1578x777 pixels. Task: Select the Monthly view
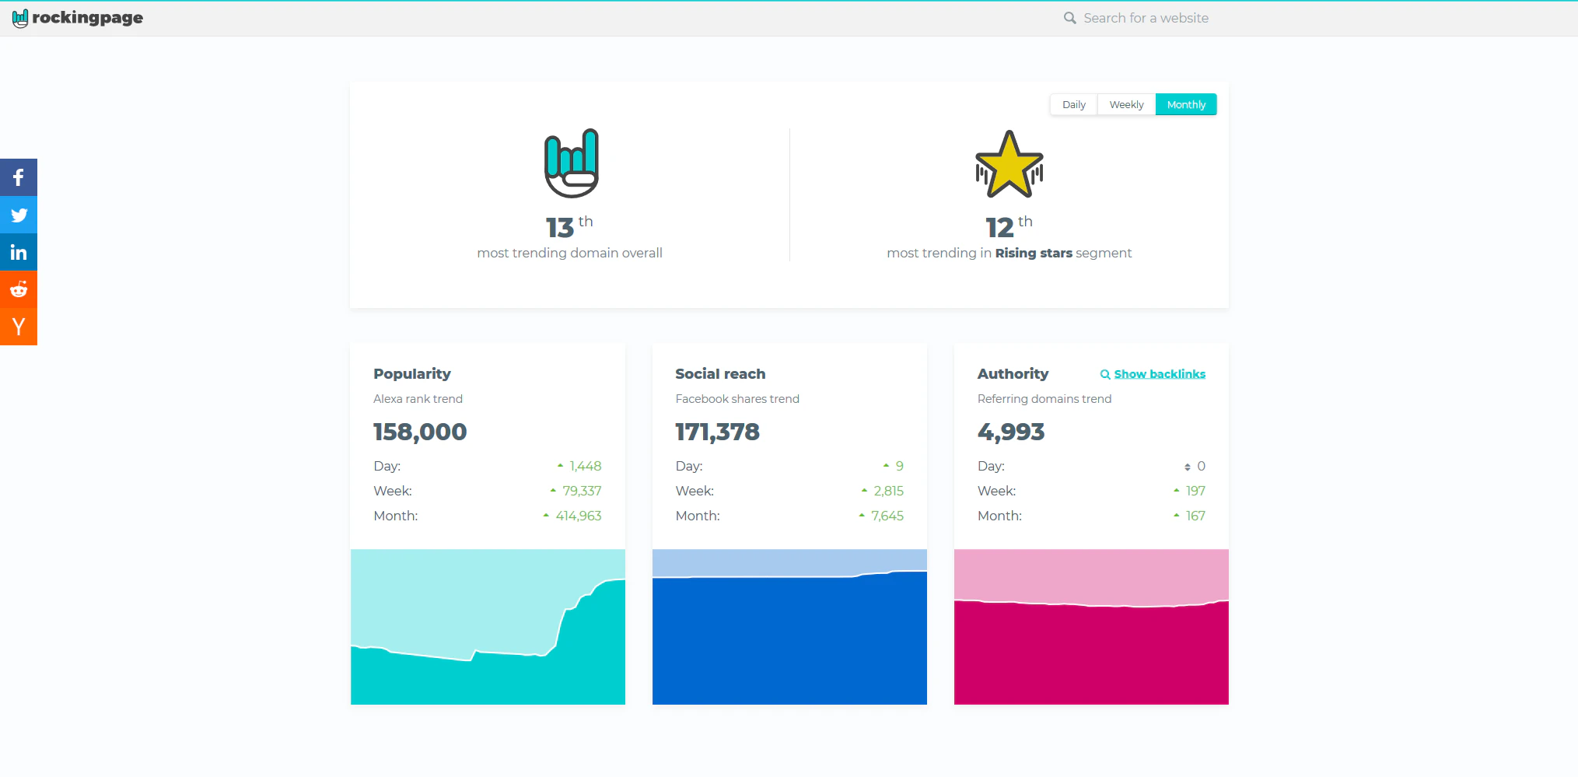click(x=1186, y=104)
